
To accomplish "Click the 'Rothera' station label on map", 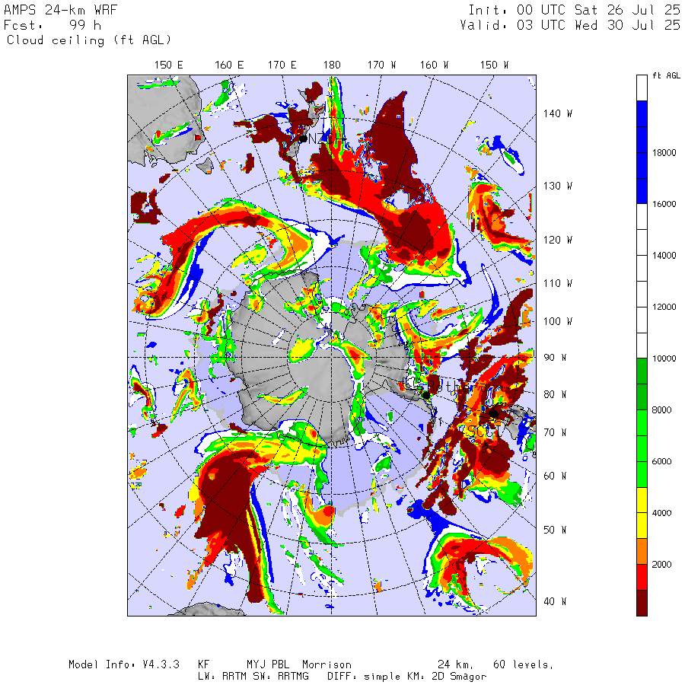I will tap(457, 386).
